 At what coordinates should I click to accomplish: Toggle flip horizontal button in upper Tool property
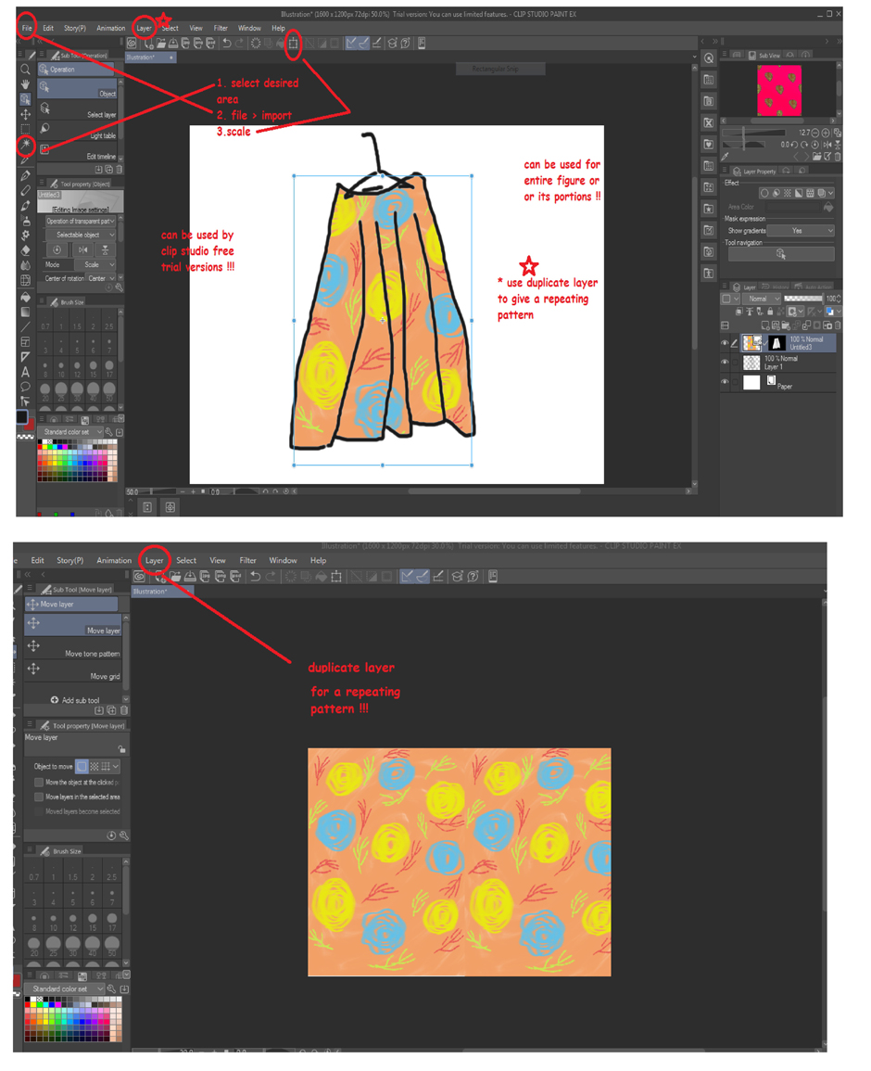click(x=82, y=250)
